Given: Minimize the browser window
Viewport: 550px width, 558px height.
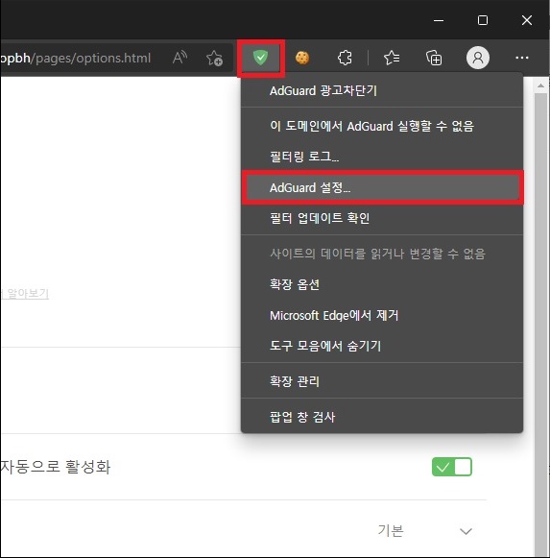Looking at the screenshot, I should (439, 20).
